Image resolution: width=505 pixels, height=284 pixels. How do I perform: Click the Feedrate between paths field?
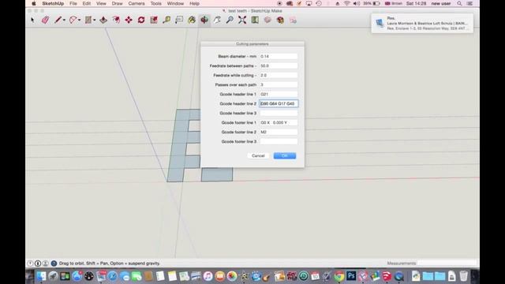(x=279, y=65)
